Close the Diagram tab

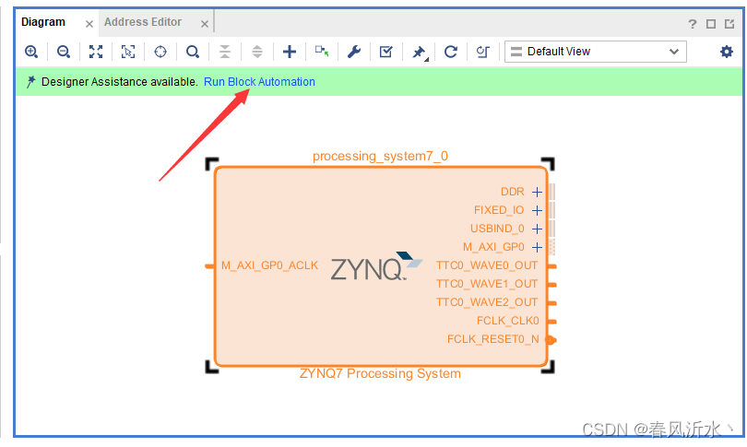click(x=89, y=24)
